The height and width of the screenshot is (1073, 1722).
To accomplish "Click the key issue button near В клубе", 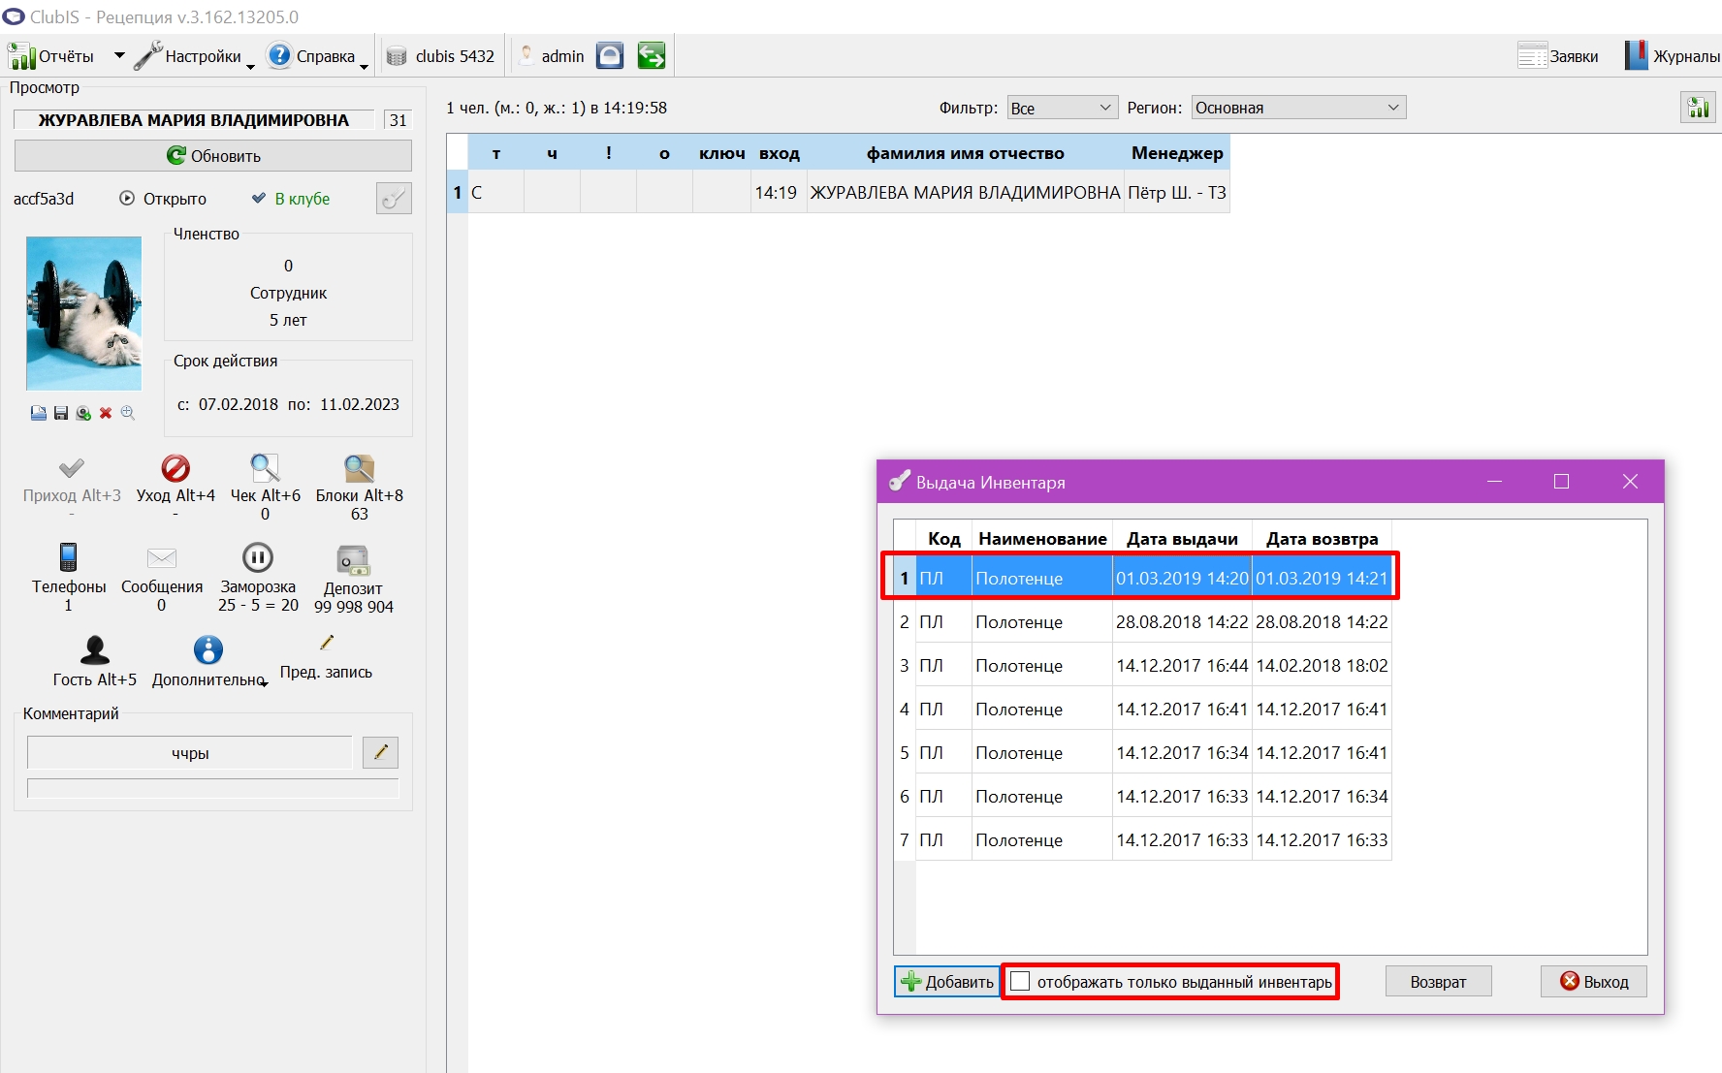I will pos(394,199).
